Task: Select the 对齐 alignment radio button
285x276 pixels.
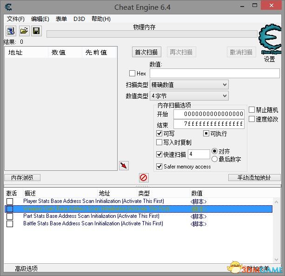Action: 214,151
